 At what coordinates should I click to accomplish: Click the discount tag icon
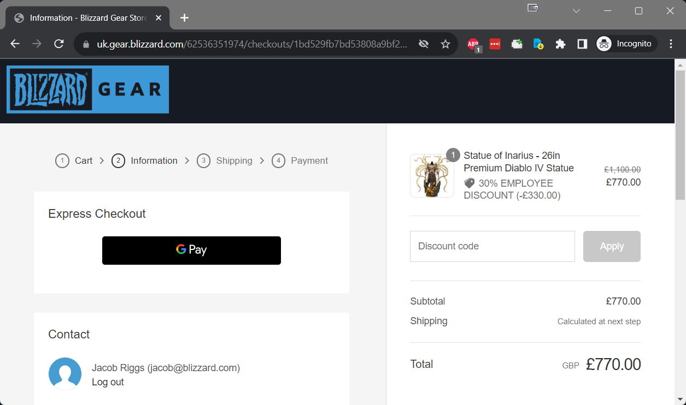pyautogui.click(x=469, y=183)
